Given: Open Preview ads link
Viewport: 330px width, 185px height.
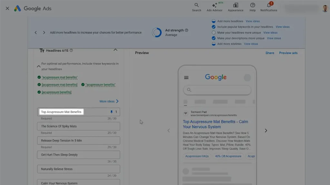Looking at the screenshot, I should (x=288, y=53).
